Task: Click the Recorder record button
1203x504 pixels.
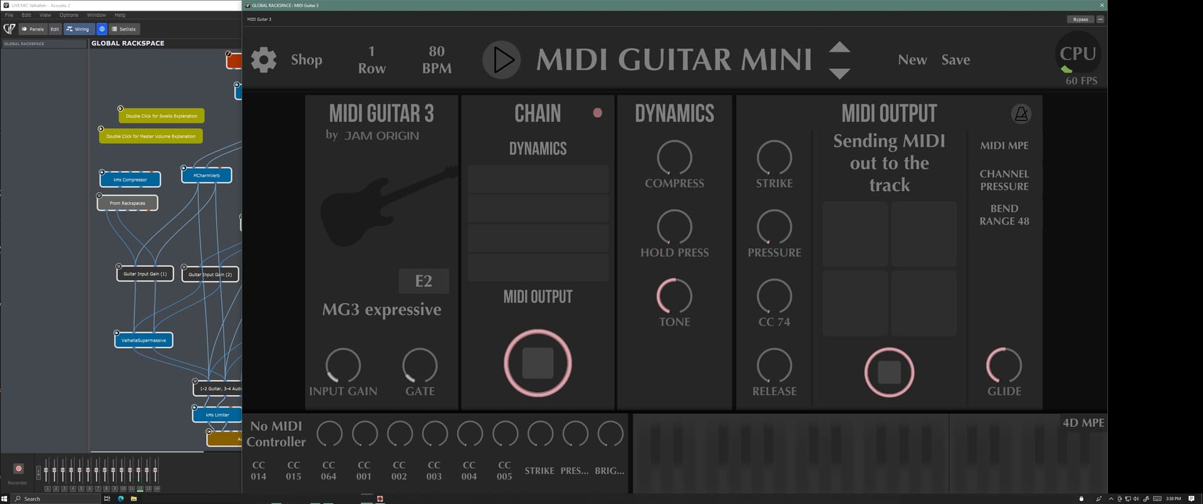Action: (x=18, y=468)
